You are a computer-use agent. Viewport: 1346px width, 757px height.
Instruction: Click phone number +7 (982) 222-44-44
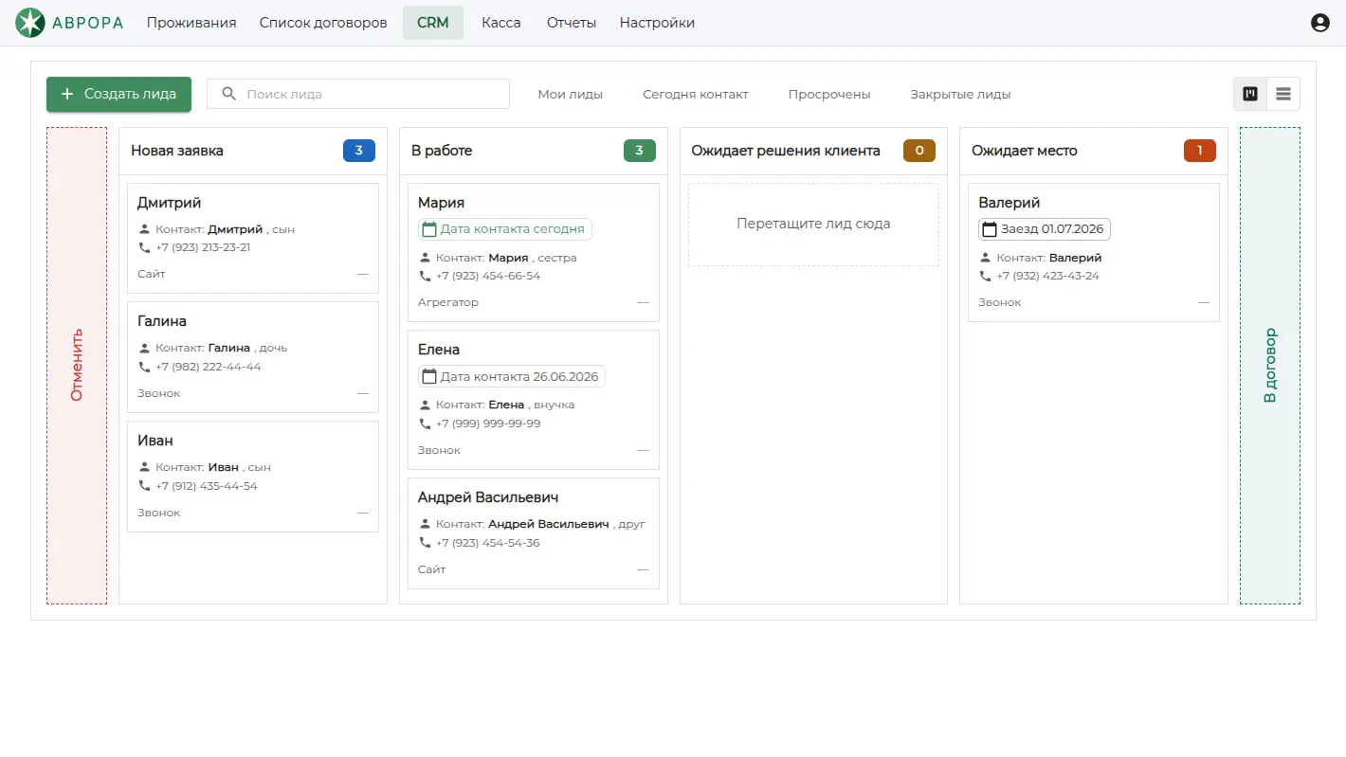point(209,367)
